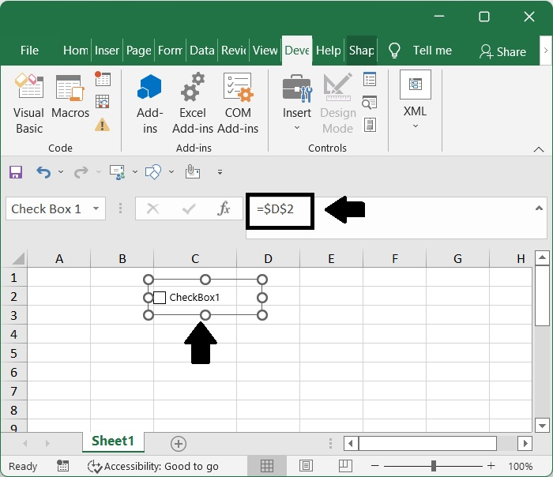Toggle Use Relative References icon
This screenshot has width=553, height=477.
tap(103, 102)
